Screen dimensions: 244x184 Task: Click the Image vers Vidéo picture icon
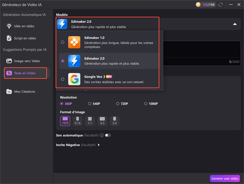point(9,61)
